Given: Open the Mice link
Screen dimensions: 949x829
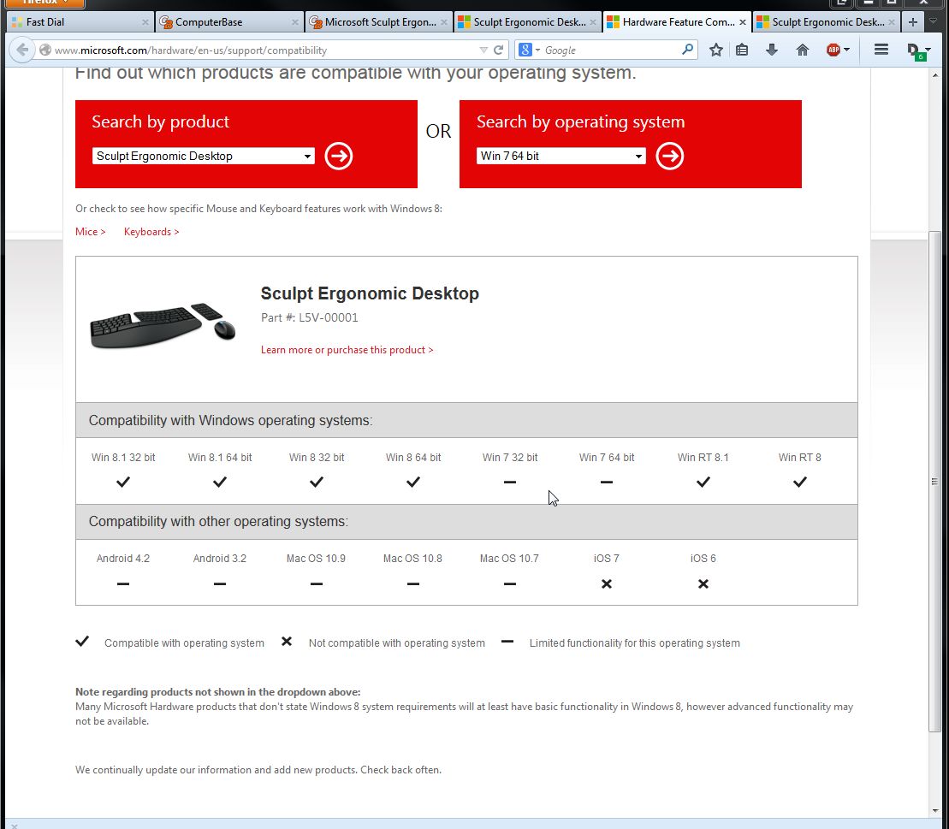Looking at the screenshot, I should pos(90,232).
